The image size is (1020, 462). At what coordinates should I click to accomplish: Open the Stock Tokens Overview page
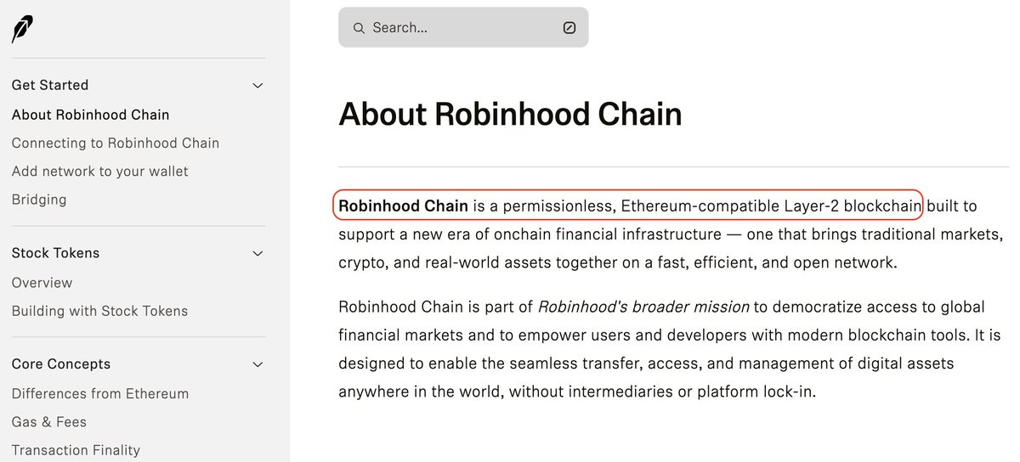pos(42,283)
